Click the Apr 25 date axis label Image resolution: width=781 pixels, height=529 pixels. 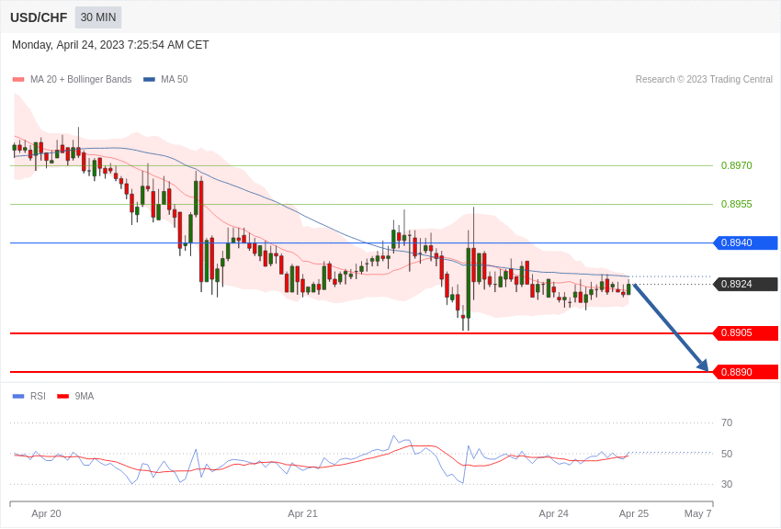click(x=634, y=513)
